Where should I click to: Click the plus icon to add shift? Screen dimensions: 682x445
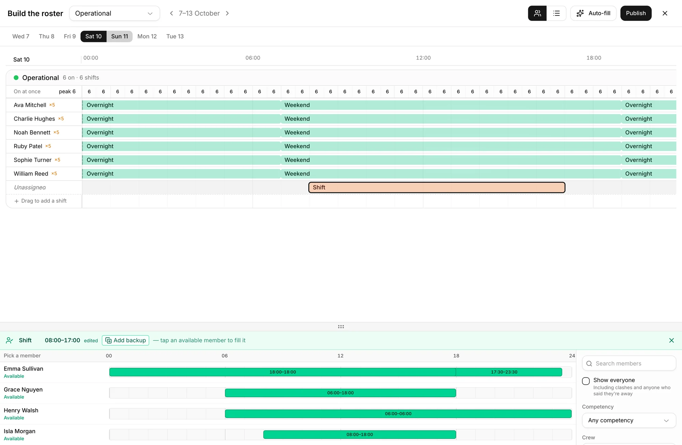pos(16,201)
